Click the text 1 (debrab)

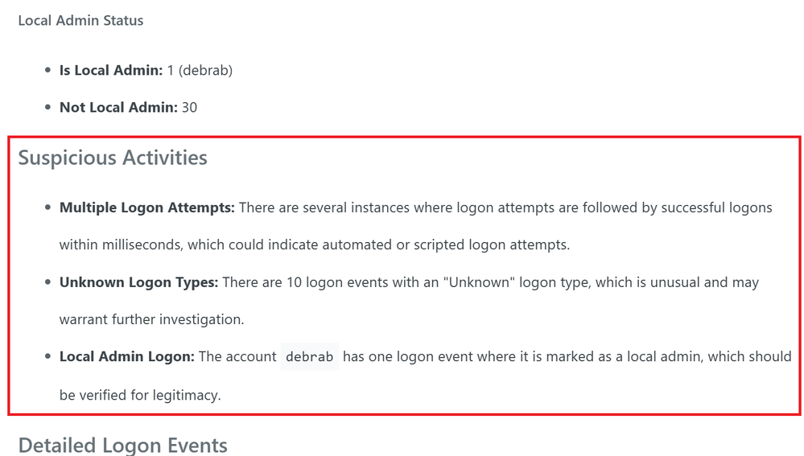pos(200,70)
